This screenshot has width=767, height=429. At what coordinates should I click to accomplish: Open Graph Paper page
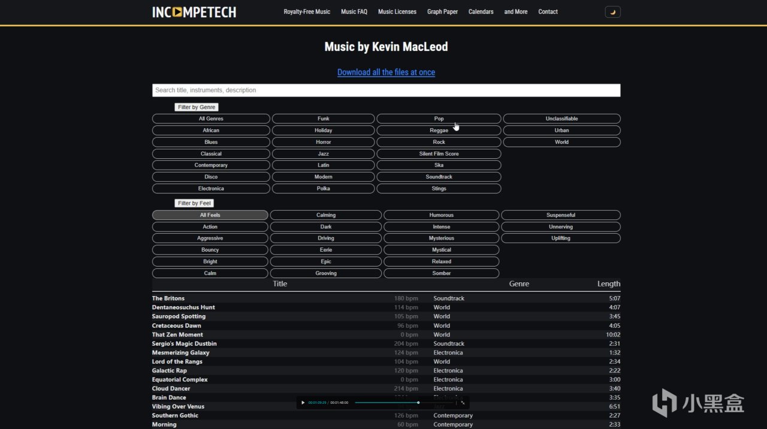pos(442,12)
